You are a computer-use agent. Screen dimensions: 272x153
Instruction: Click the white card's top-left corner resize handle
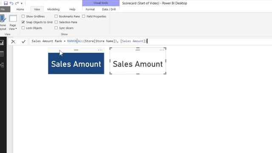(x=110, y=48)
